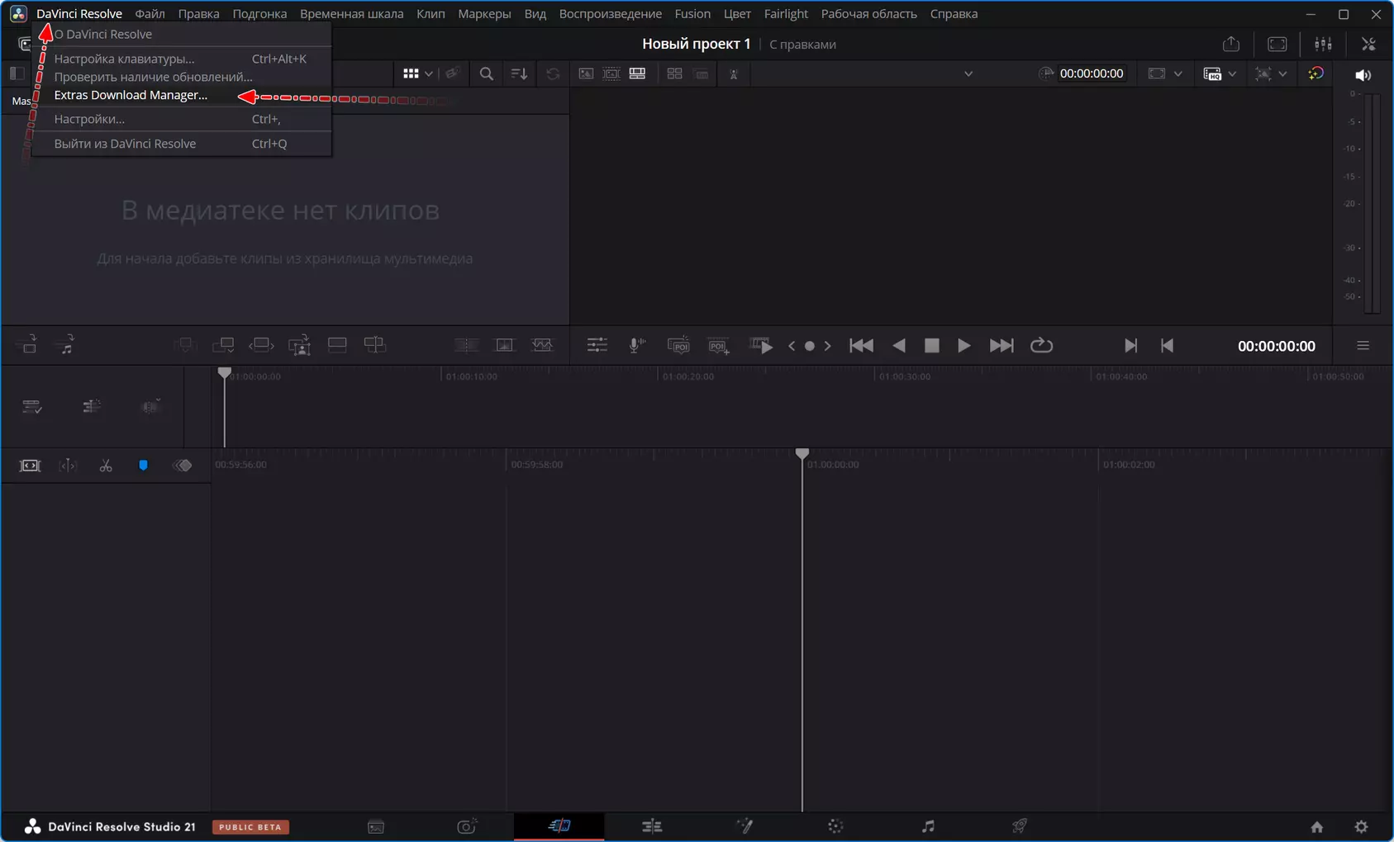The width and height of the screenshot is (1394, 842).
Task: Expand the chevron beside the tracking icon
Action: [1283, 73]
